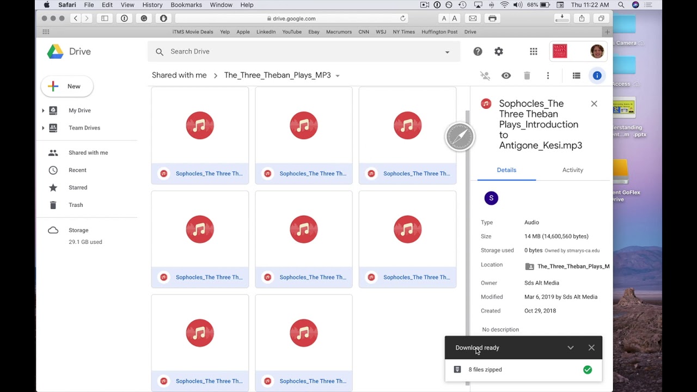The width and height of the screenshot is (697, 392).
Task: Open the Safari menu
Action: click(x=67, y=5)
